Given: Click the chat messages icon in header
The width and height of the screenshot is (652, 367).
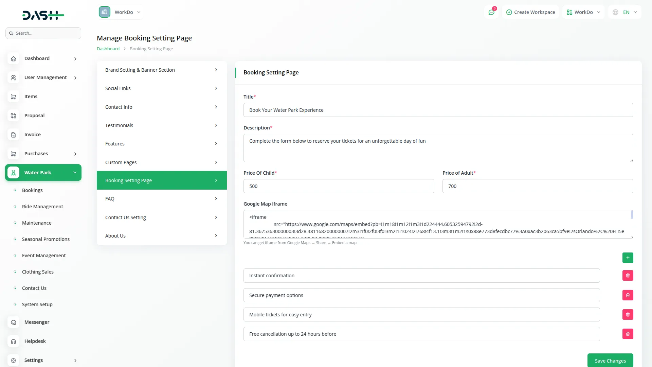Looking at the screenshot, I should tap(491, 12).
